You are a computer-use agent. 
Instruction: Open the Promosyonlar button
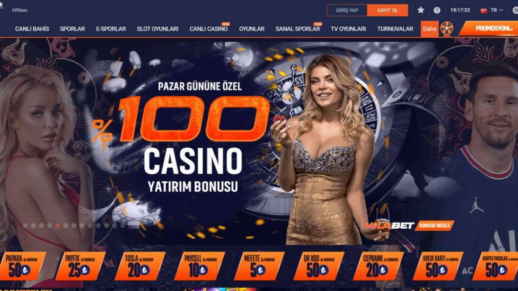point(490,29)
